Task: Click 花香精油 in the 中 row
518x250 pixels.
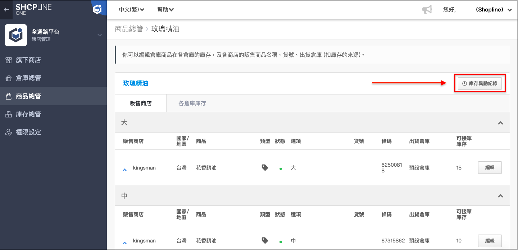Action: [x=206, y=241]
